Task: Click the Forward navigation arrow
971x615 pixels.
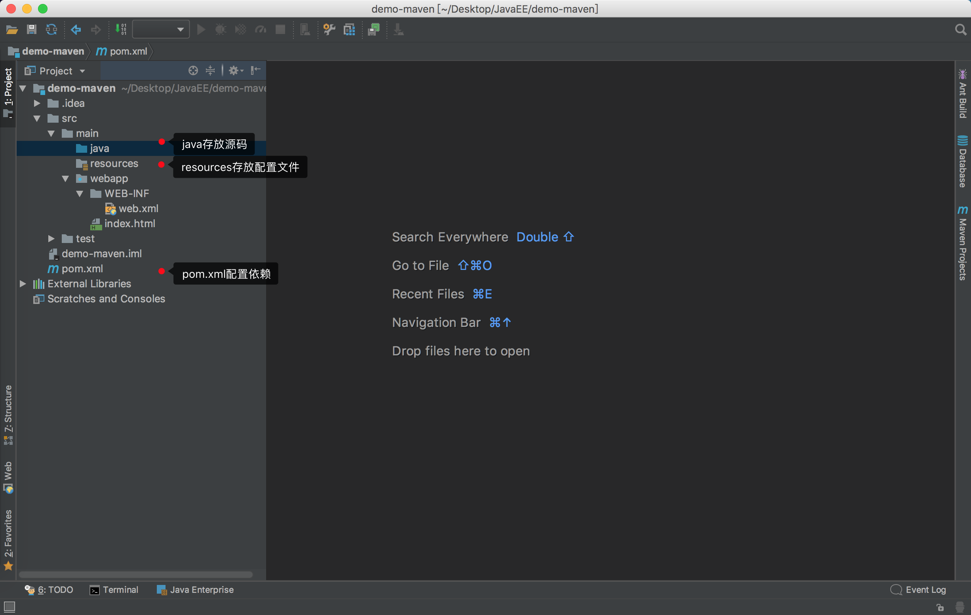Action: 95,29
